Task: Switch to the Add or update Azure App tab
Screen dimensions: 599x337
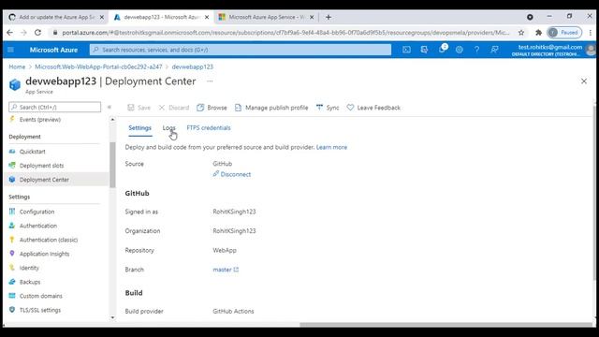Action: coord(56,17)
